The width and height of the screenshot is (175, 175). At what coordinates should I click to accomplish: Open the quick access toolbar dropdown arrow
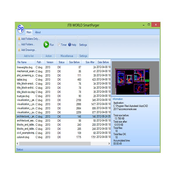point(30,26)
